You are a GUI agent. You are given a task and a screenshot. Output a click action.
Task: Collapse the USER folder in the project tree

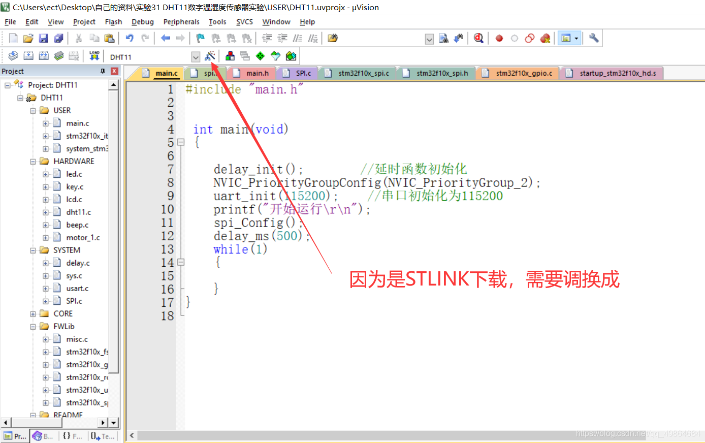33,111
